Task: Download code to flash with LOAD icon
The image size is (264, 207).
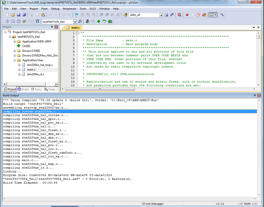Action: pyautogui.click(x=37, y=21)
